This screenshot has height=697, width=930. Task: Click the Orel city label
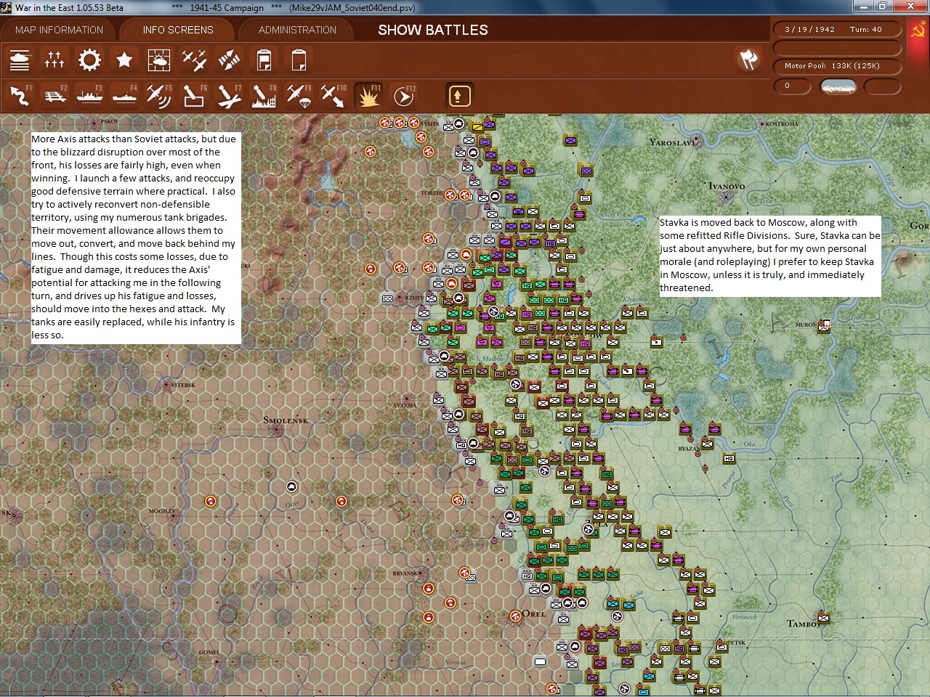tap(534, 614)
